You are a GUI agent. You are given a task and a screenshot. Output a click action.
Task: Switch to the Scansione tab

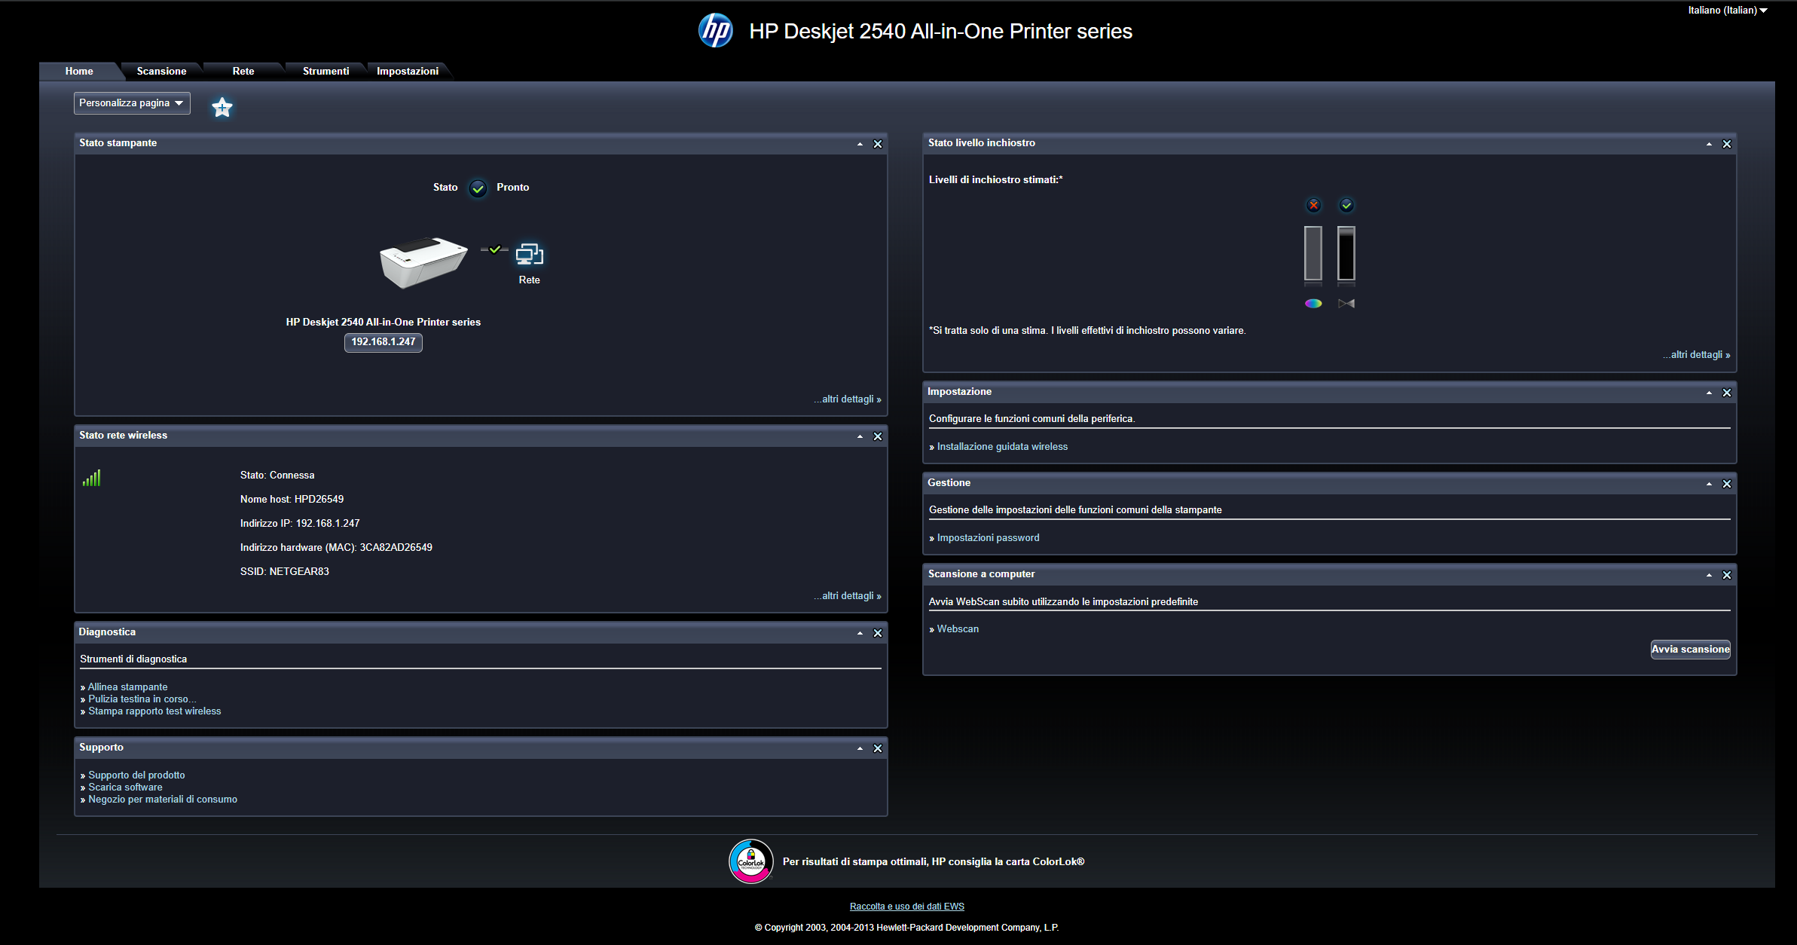click(161, 71)
